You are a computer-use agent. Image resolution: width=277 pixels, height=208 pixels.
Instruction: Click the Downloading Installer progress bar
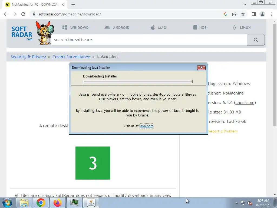coord(138,81)
